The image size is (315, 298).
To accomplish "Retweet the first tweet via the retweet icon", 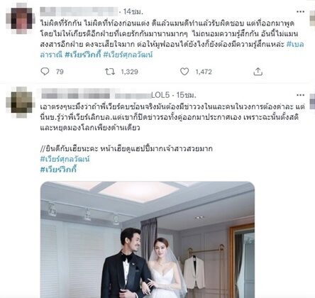I will coord(110,72).
